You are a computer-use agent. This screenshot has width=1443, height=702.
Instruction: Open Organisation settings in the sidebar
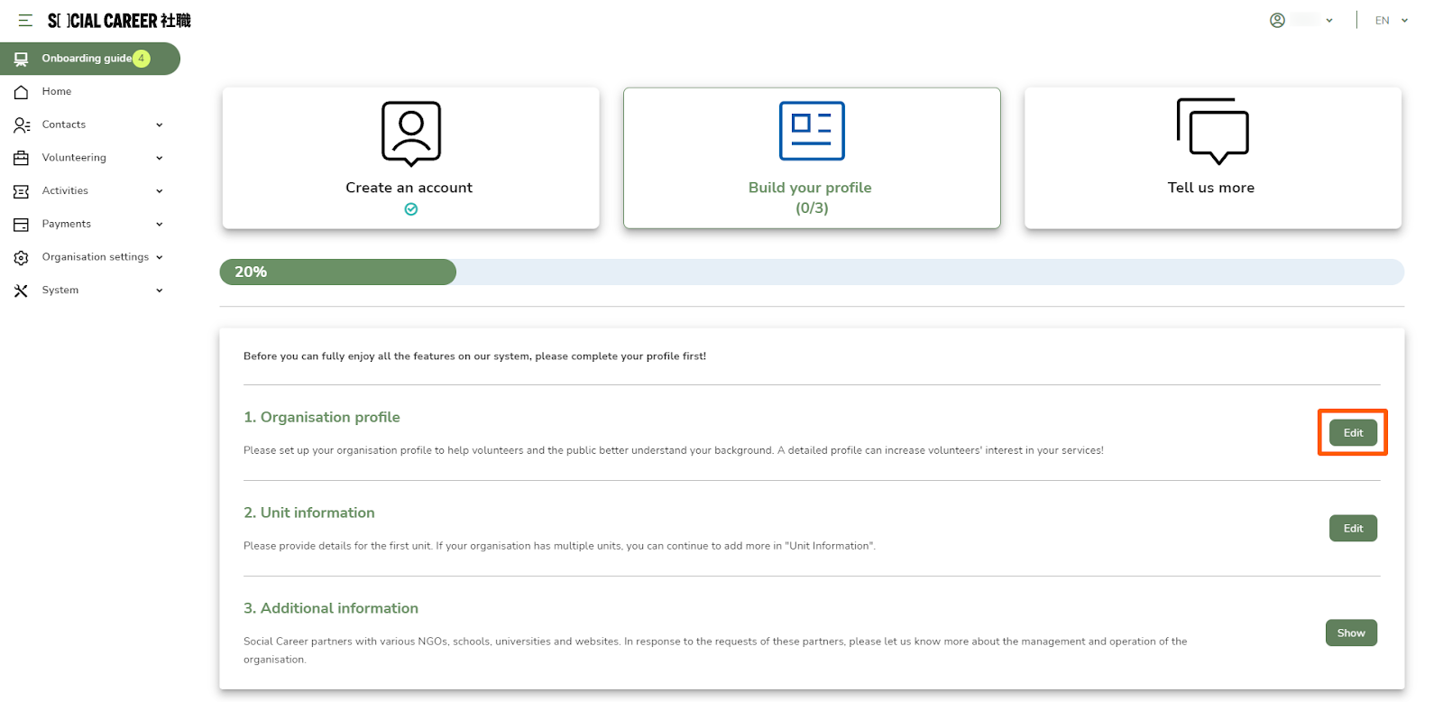96,257
